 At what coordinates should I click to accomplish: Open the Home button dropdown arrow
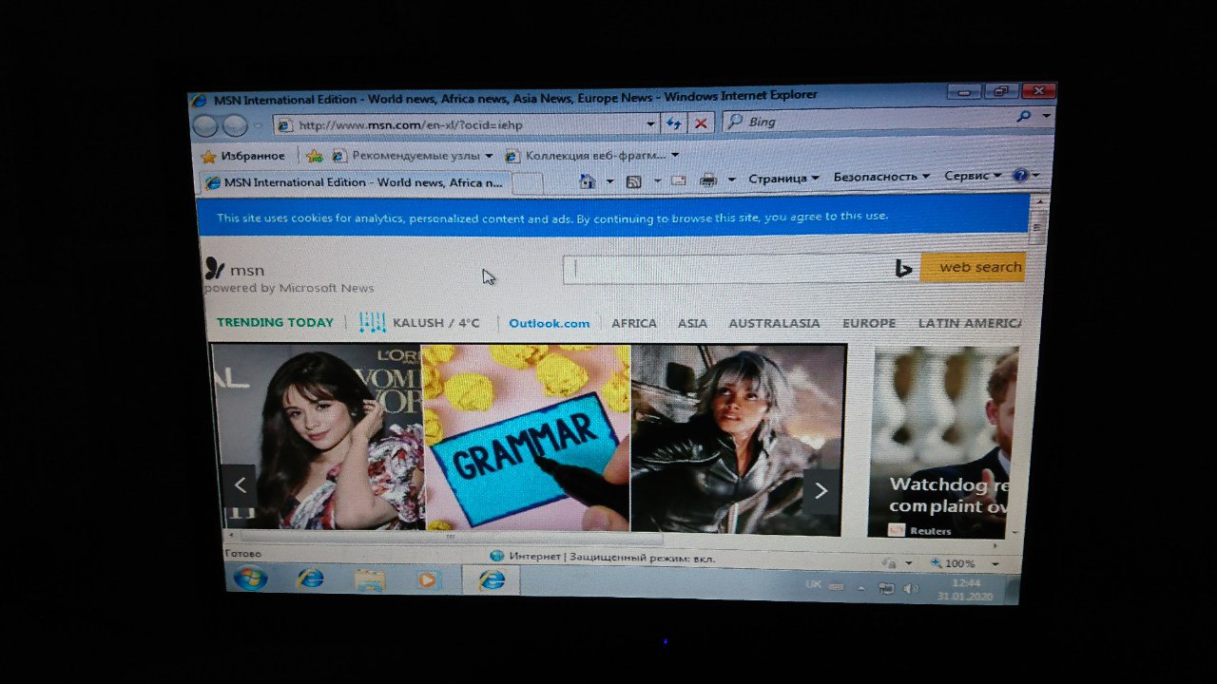609,180
